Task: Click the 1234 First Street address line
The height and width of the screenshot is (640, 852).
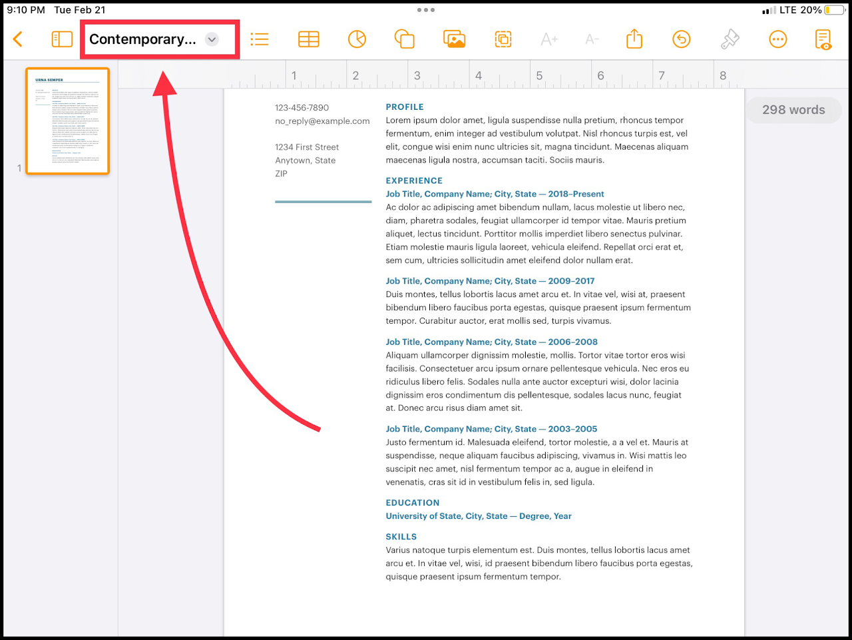Action: tap(307, 147)
